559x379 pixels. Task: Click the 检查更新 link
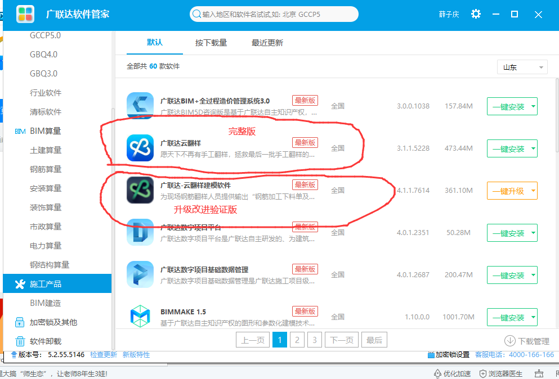tap(104, 355)
